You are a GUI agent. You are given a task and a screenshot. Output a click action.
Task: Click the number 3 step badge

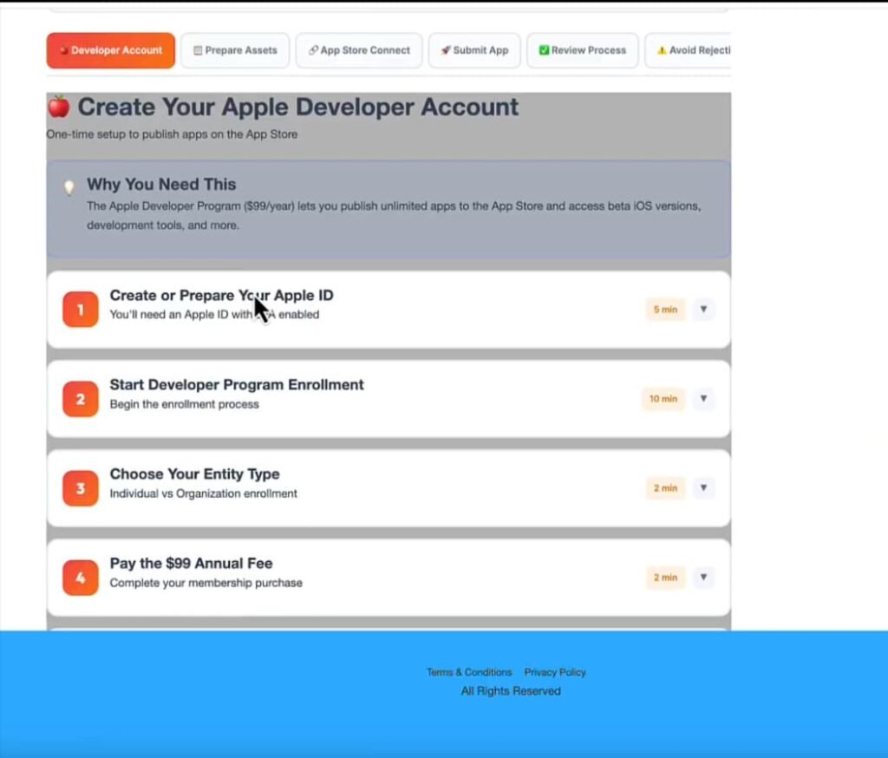pyautogui.click(x=79, y=488)
